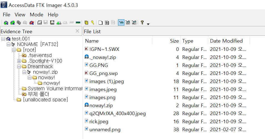Image resolution: width=265 pixels, height=139 pixels.
Task: Click the Export File Hash List icon
Action: [107, 23]
